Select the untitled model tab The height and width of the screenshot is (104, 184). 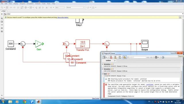[3, 11]
